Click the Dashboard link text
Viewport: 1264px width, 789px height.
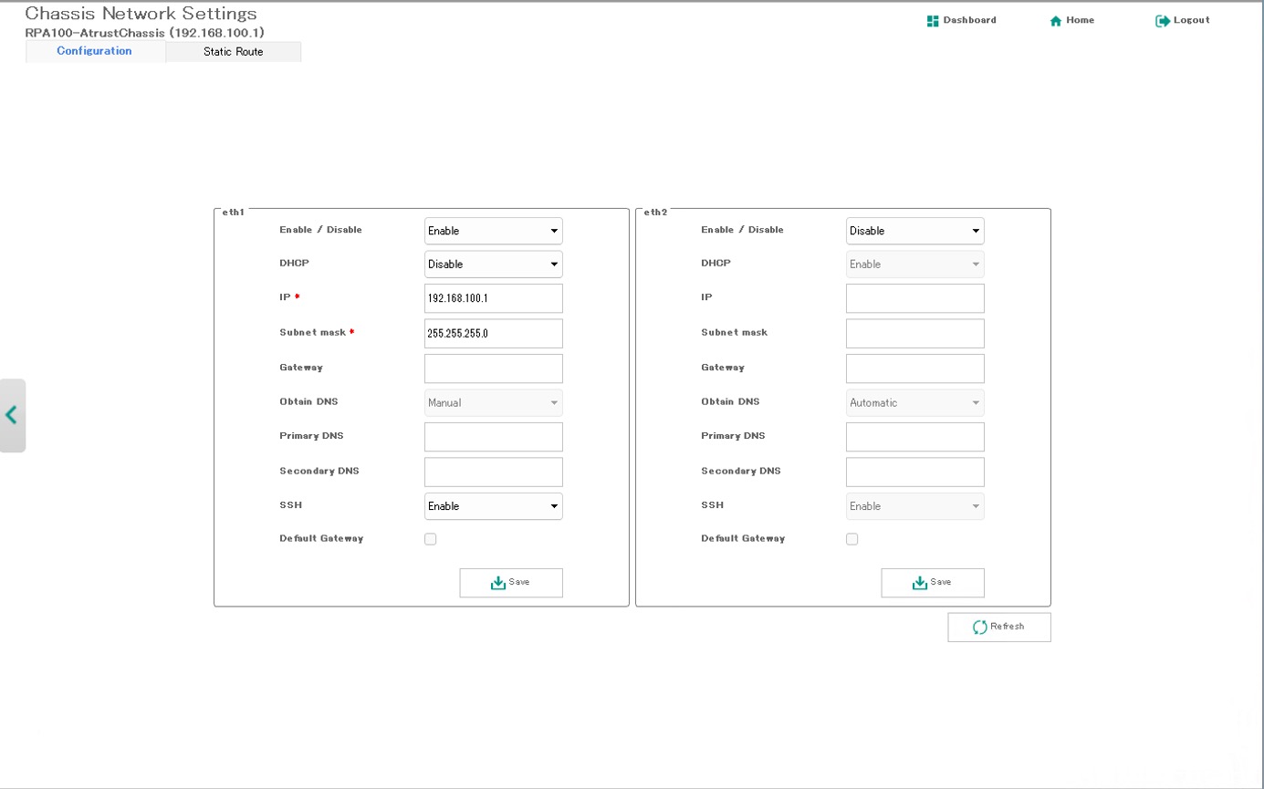coord(969,20)
